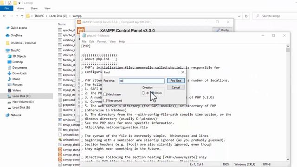Viewport: 297px width, 167px height.
Task: Click the Notepad vertical scrollbar thumb
Action: 288,50
